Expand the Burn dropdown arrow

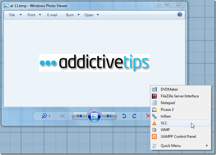(78, 15)
